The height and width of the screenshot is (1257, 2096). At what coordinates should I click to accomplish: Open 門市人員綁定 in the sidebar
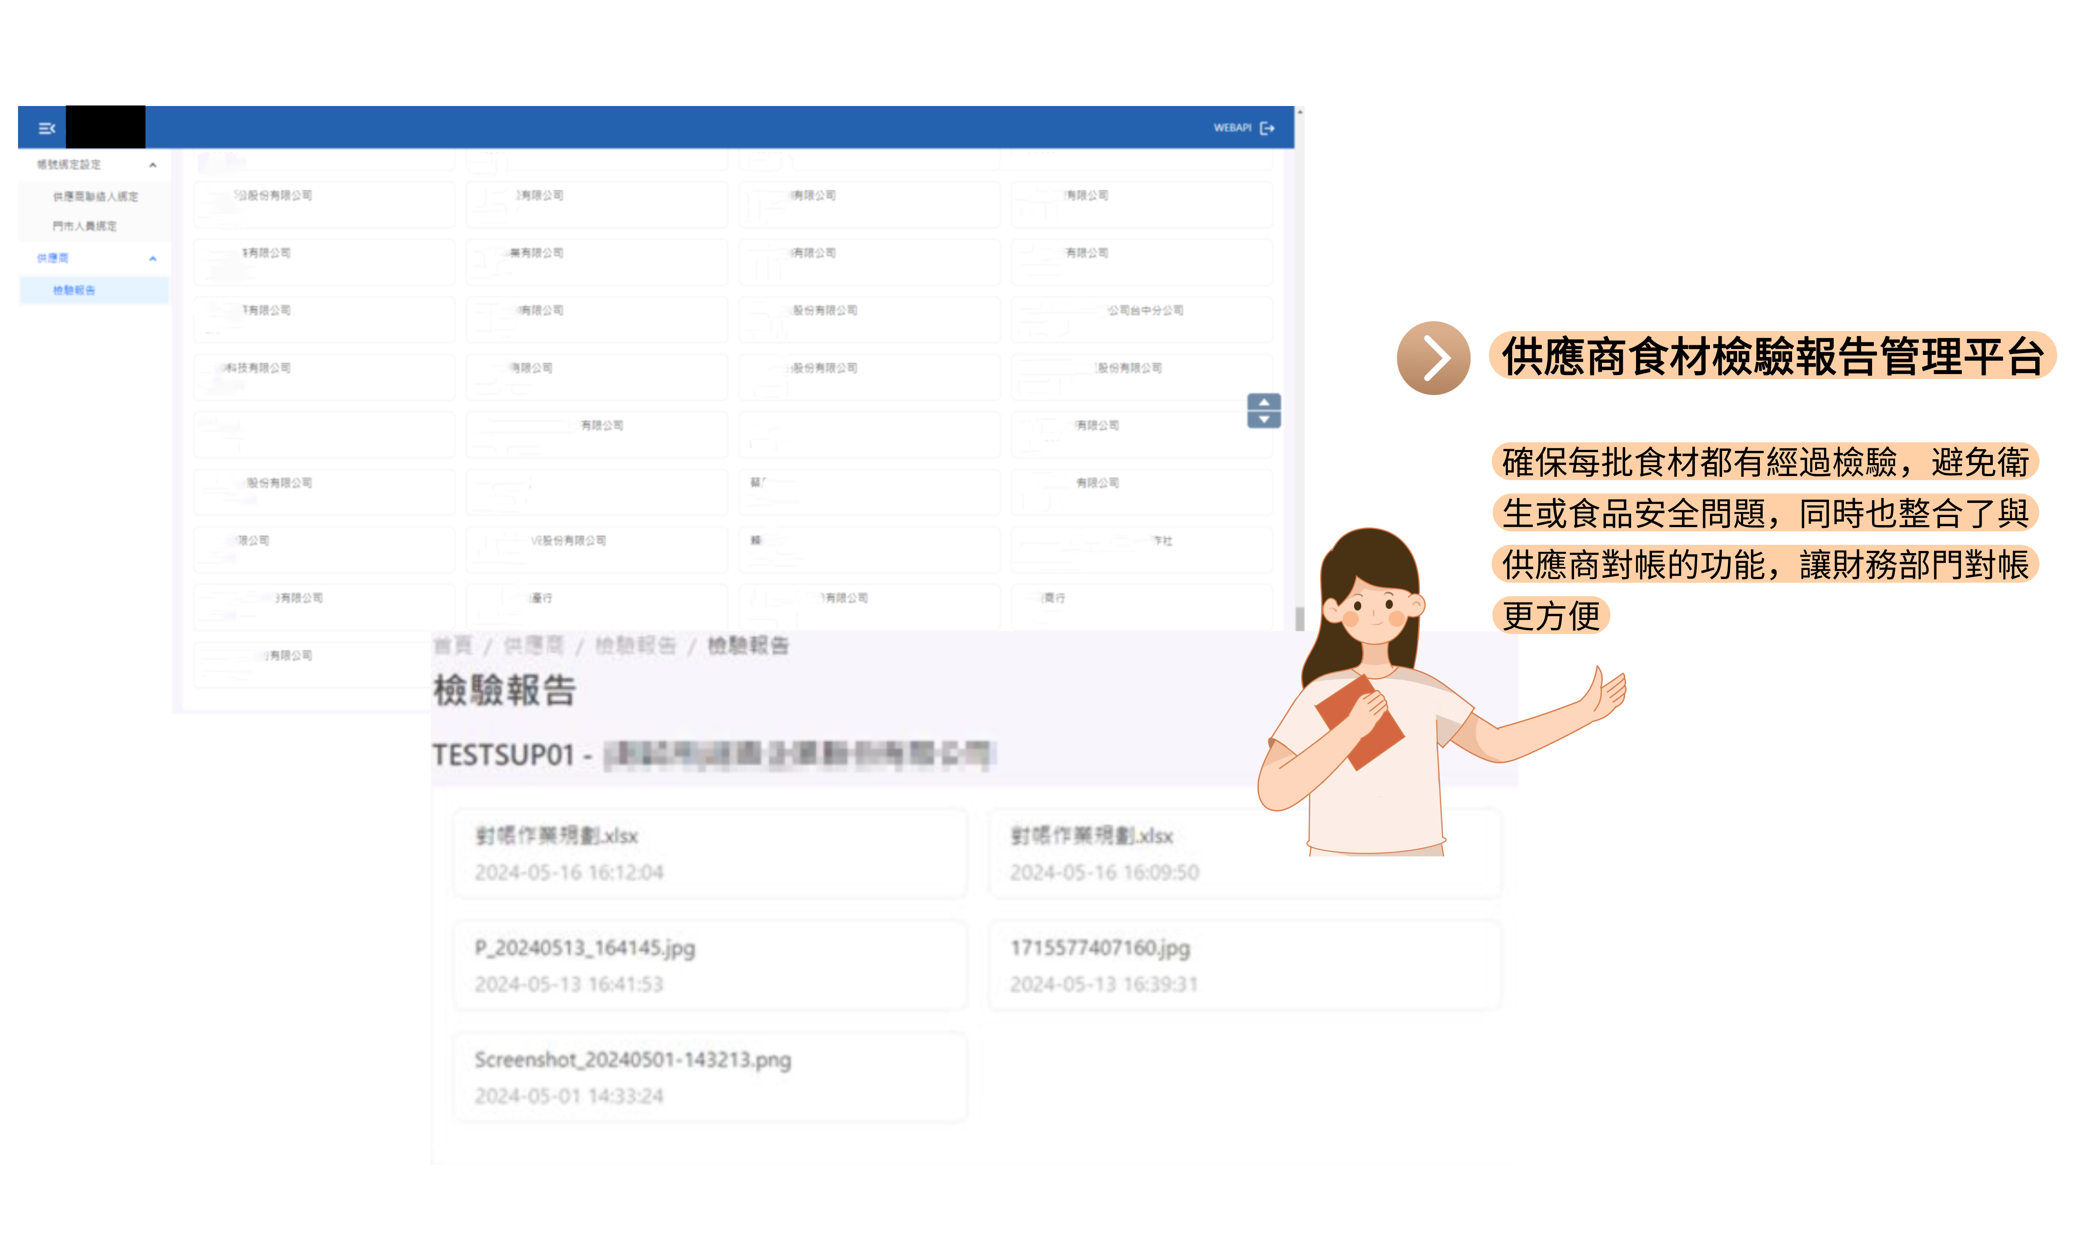[x=85, y=226]
